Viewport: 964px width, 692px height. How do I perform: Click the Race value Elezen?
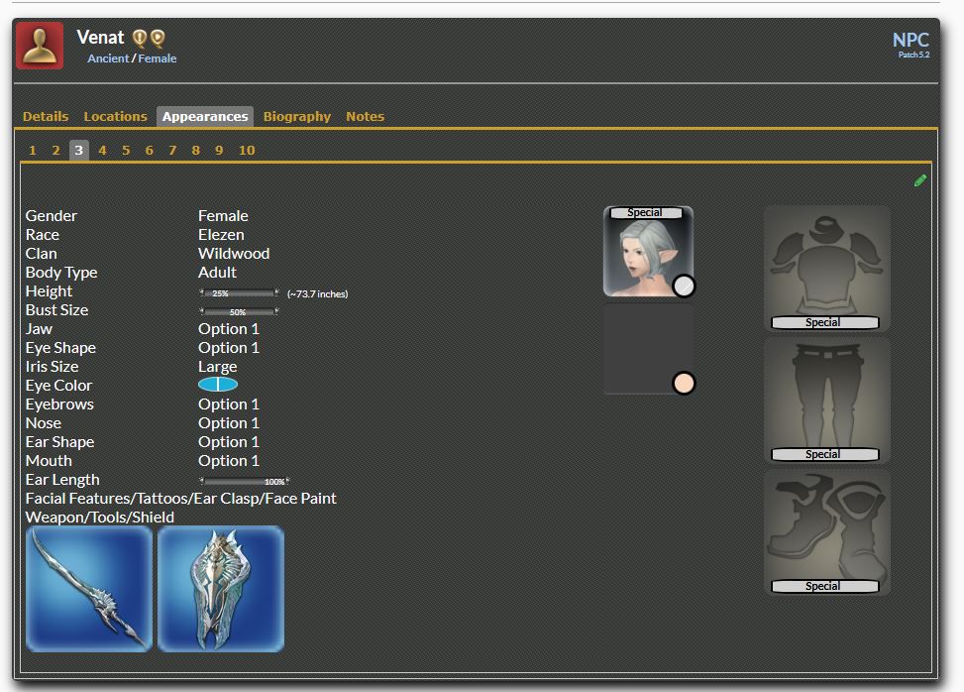tap(221, 234)
